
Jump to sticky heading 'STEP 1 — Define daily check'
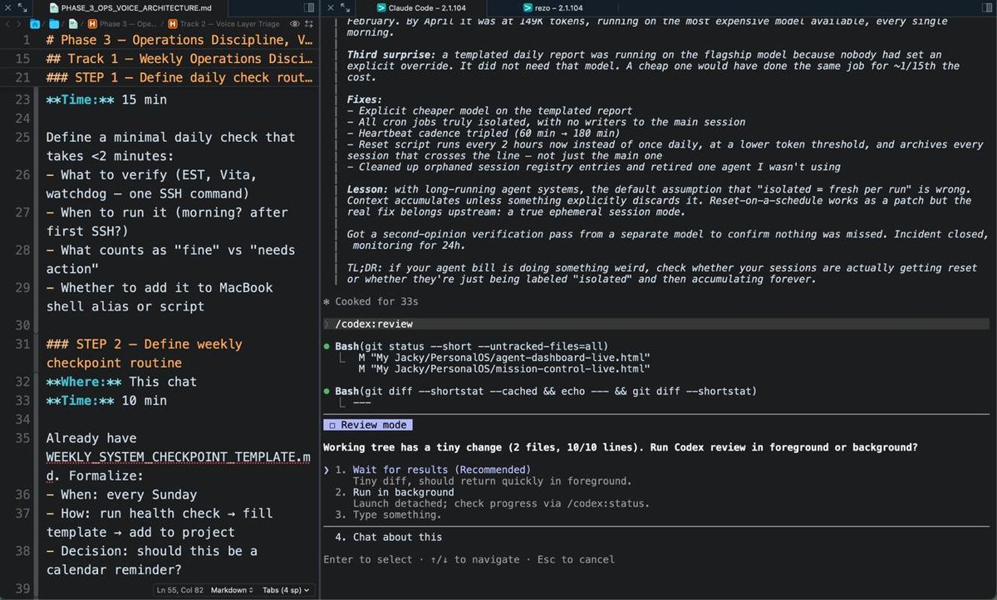click(179, 78)
